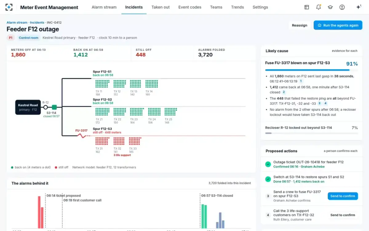
Task: Open the Taken out tab
Action: click(161, 7)
